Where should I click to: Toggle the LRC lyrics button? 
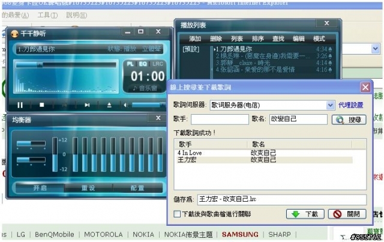157,64
